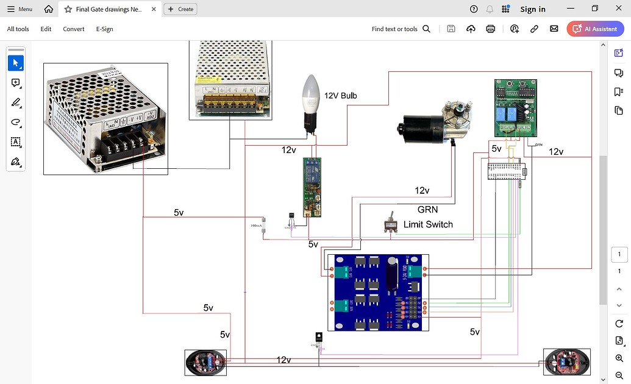Viewport: 631px width, 384px height.
Task: Open the Comments panel
Action: click(619, 73)
